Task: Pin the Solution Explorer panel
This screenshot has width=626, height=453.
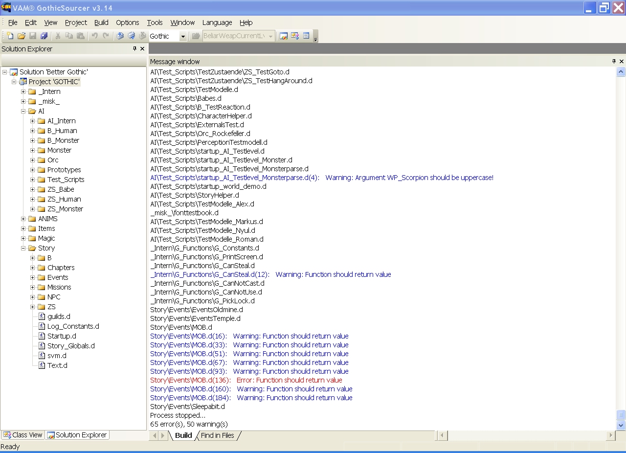Action: pyautogui.click(x=135, y=48)
